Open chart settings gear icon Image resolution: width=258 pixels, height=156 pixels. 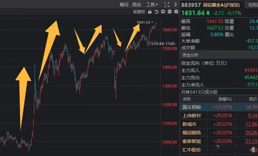(176, 11)
